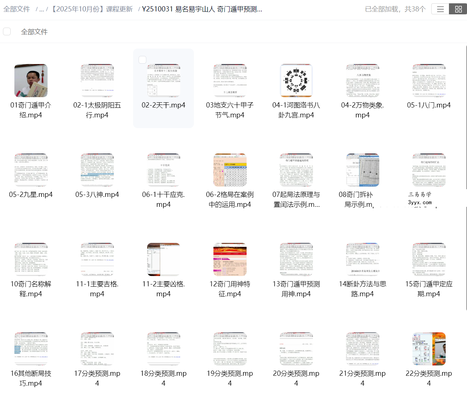Open thumbnail of 02-2天干.mp4
This screenshot has width=467, height=396.
pos(164,81)
